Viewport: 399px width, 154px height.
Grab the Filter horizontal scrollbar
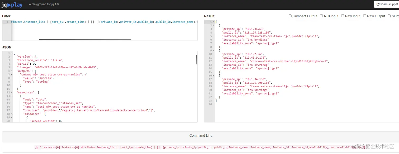click(85, 39)
